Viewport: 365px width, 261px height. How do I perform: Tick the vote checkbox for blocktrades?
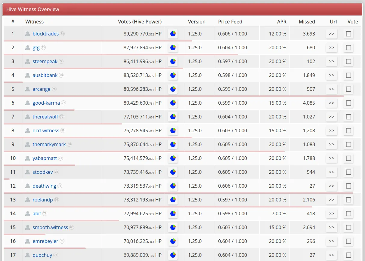(x=348, y=34)
